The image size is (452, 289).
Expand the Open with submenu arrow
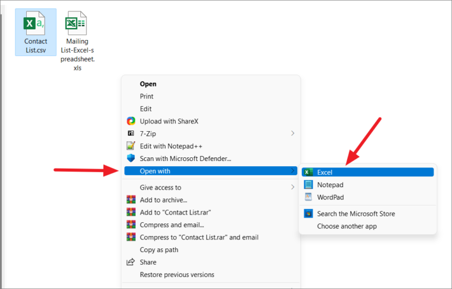click(292, 171)
